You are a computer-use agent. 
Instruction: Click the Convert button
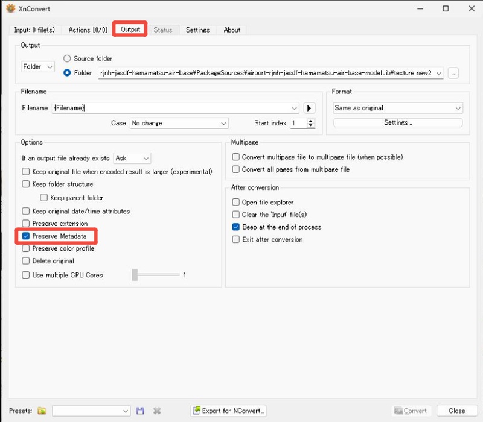(x=411, y=411)
